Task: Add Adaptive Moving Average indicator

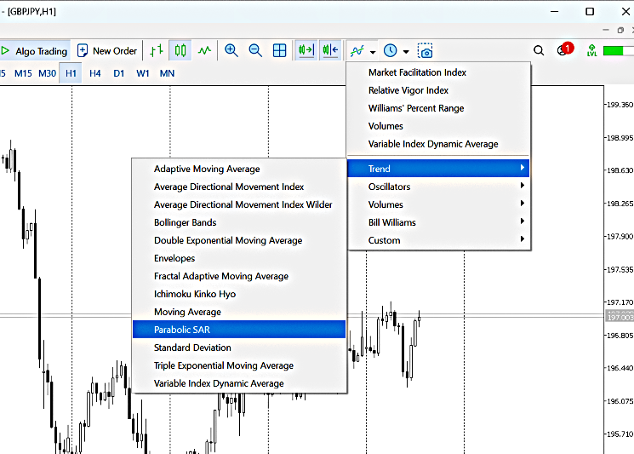Action: click(239, 169)
